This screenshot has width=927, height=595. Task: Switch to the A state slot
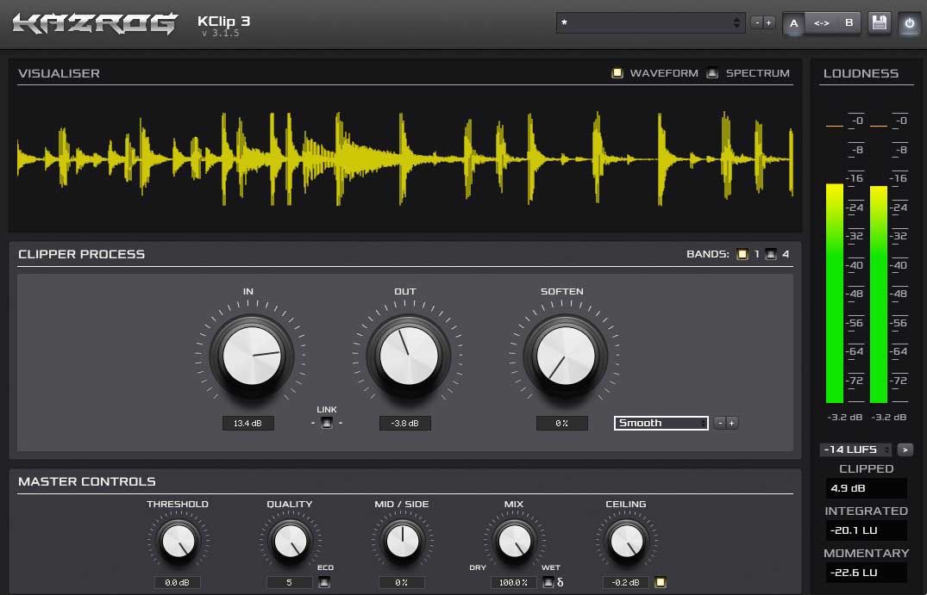point(794,23)
